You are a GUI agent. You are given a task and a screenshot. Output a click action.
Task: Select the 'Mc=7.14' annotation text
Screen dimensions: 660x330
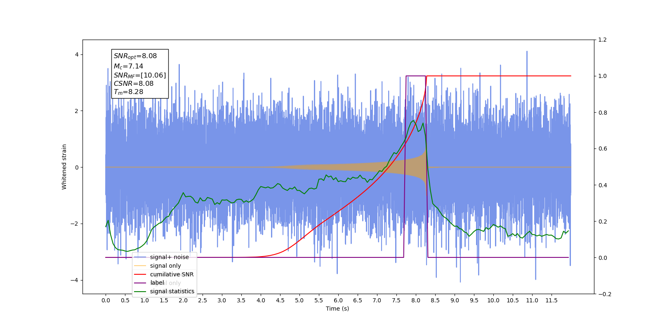tap(129, 66)
